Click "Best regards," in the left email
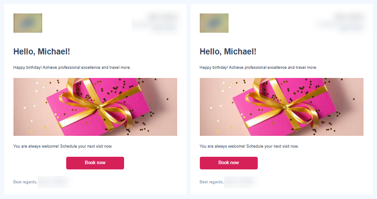 click(x=25, y=182)
